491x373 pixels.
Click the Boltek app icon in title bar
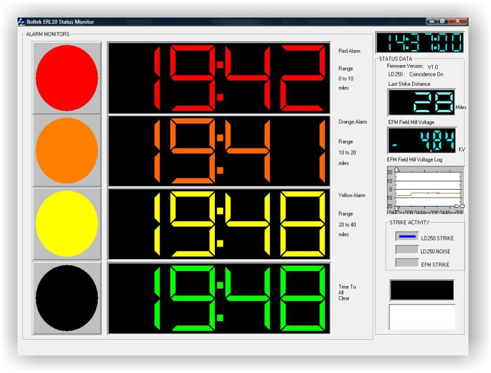tap(21, 22)
